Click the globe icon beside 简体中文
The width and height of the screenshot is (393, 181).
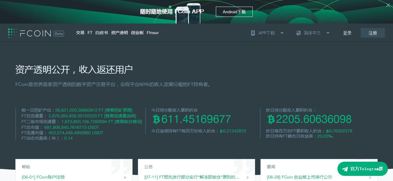[298, 33]
